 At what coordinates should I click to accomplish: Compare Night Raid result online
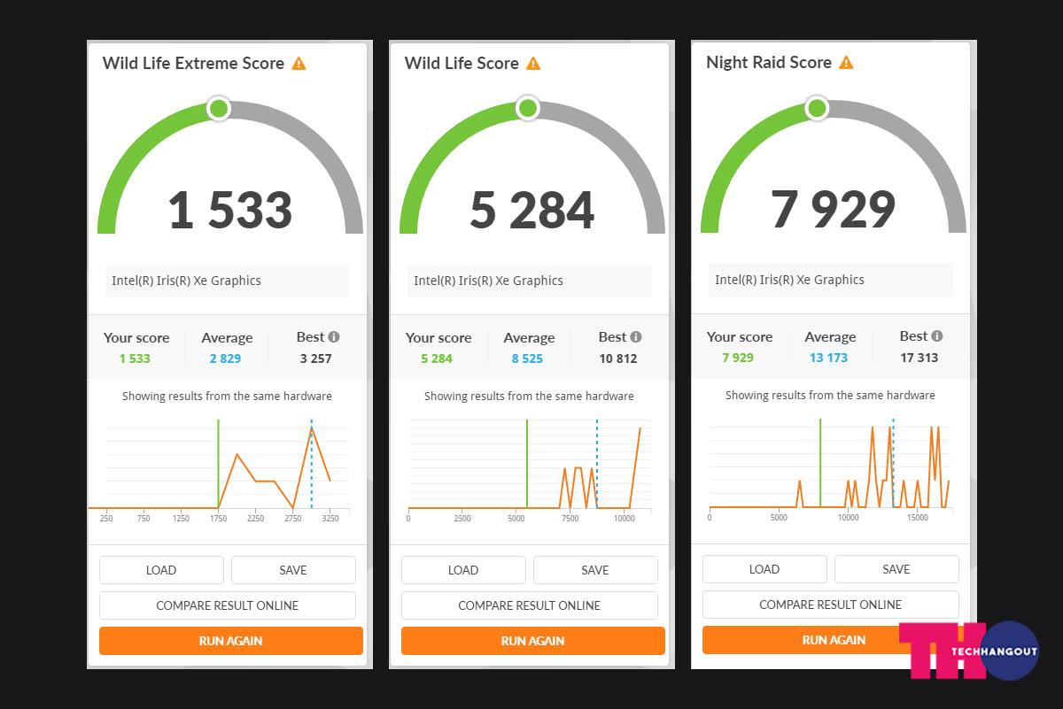click(831, 605)
